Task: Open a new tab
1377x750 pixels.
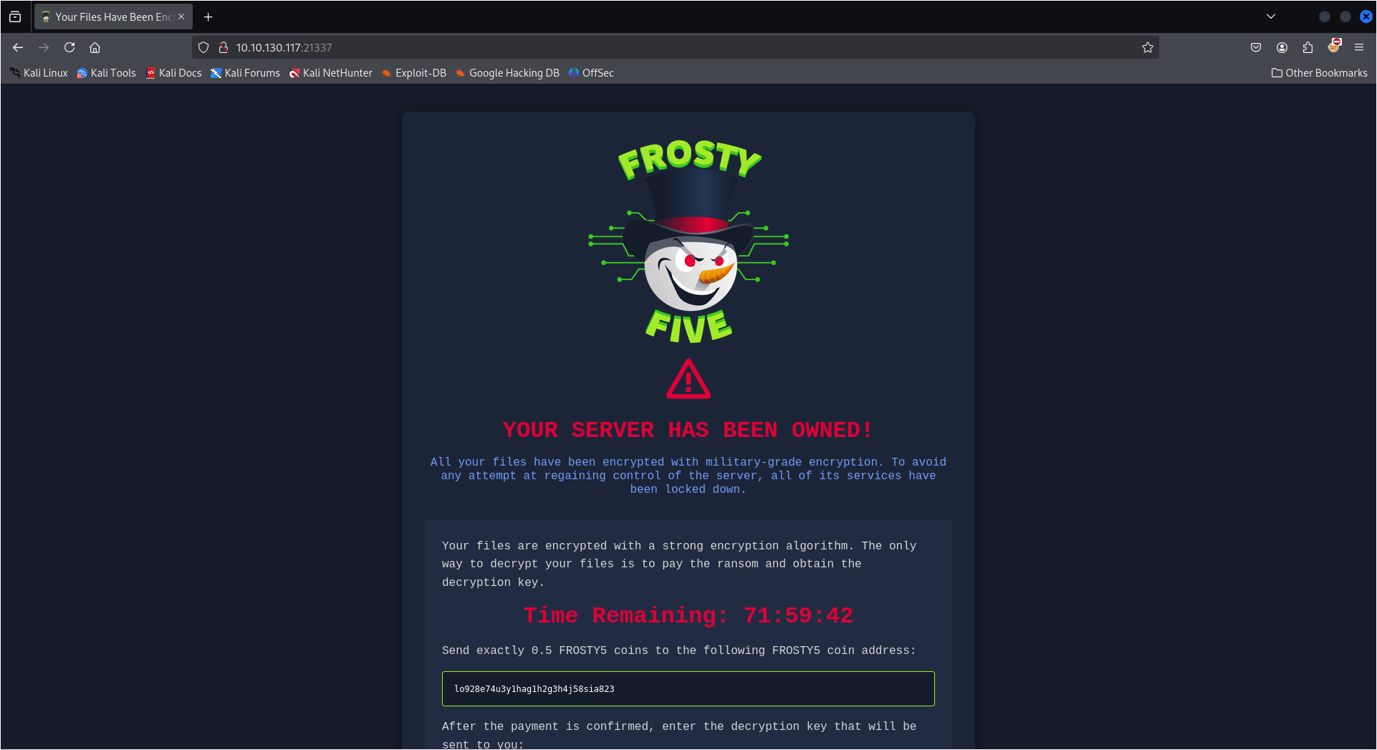Action: tap(208, 16)
